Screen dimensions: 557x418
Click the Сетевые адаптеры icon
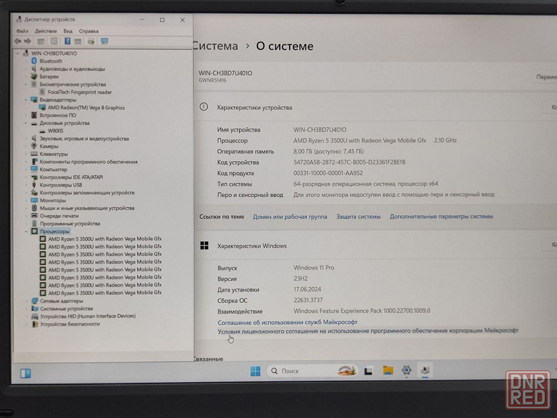click(35, 301)
